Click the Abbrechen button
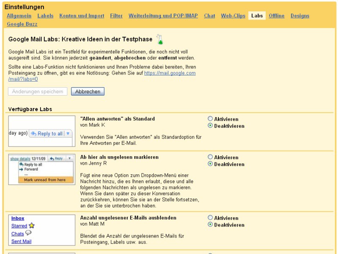This screenshot has height=254, width=338. [88, 91]
